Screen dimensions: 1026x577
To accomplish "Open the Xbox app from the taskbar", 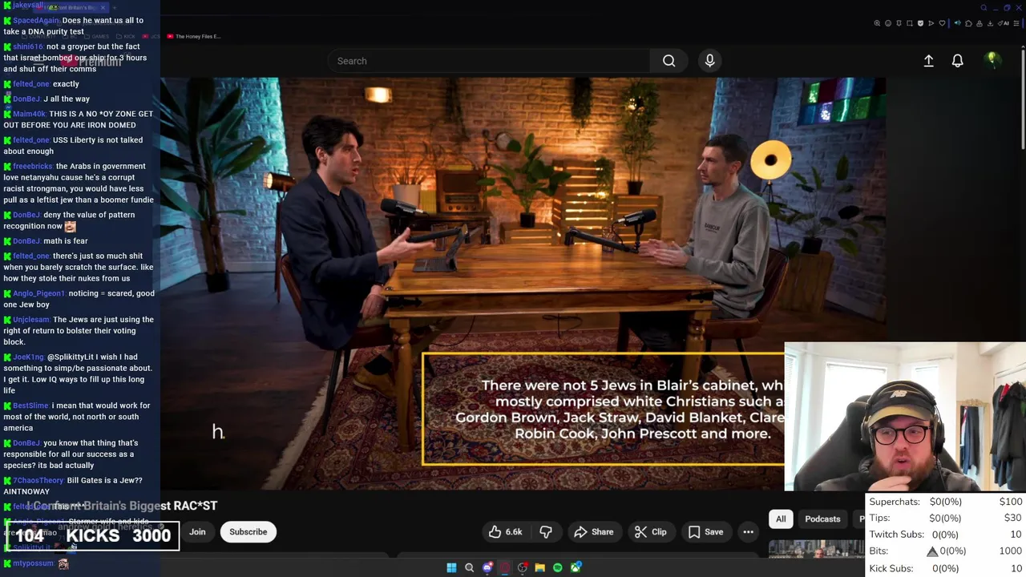I will coord(576,567).
